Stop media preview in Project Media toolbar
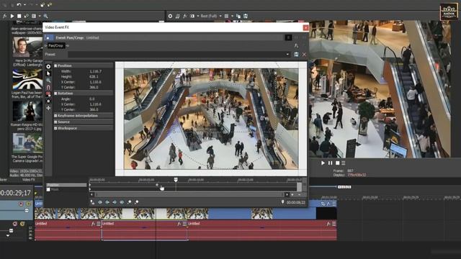This screenshot has height=259, width=461. point(19,16)
